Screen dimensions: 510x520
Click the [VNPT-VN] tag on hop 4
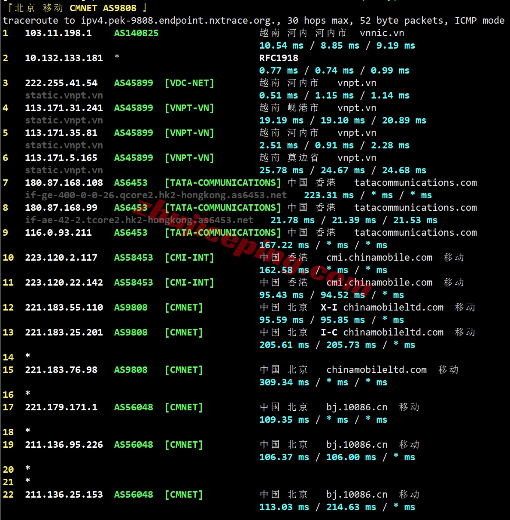189,108
